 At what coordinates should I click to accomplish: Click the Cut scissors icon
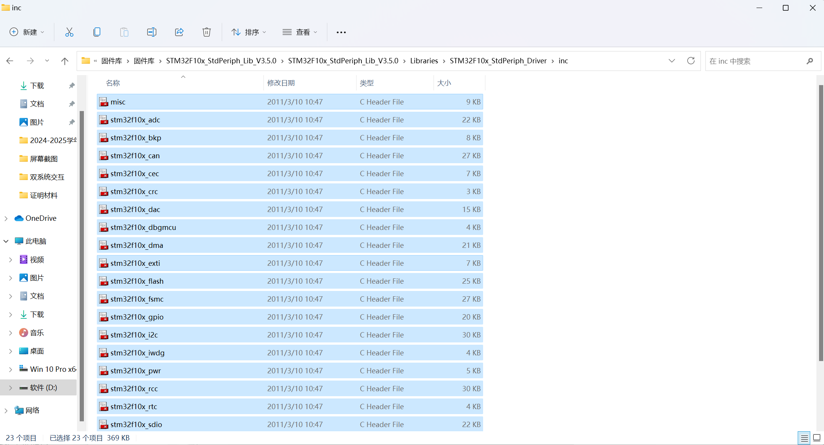[x=69, y=32]
